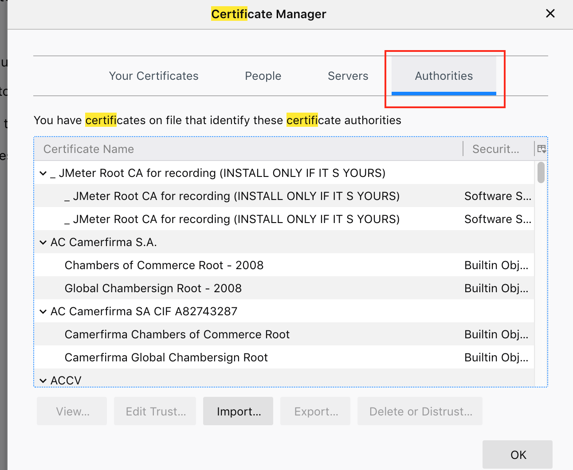Collapse the AC Camerfirma S.A. group
Image resolution: width=573 pixels, height=470 pixels.
(x=43, y=242)
